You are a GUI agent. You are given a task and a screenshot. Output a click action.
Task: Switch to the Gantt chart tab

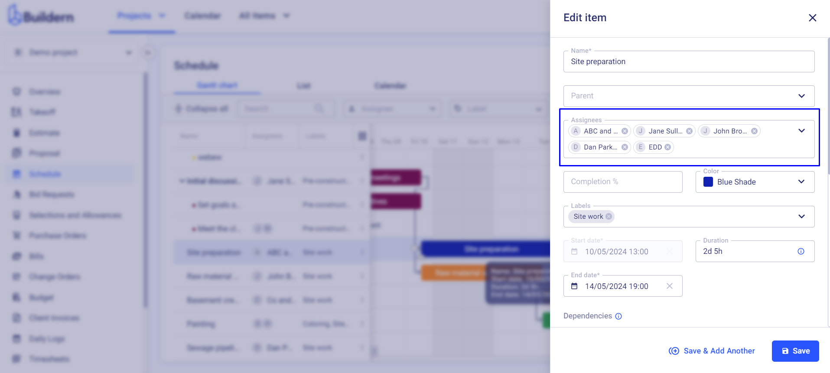217,85
